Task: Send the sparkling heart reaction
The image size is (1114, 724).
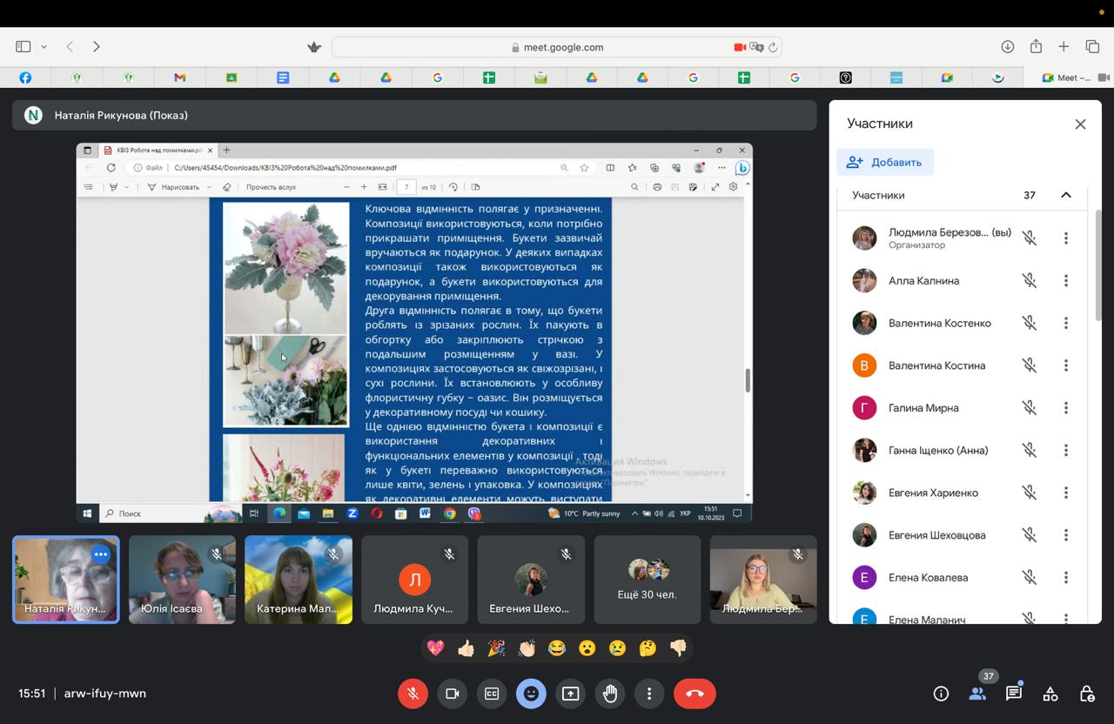Action: [435, 648]
